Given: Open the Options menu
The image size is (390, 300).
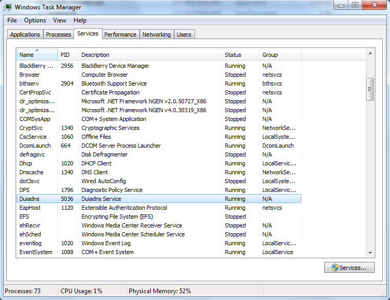Looking at the screenshot, I should [x=35, y=20].
